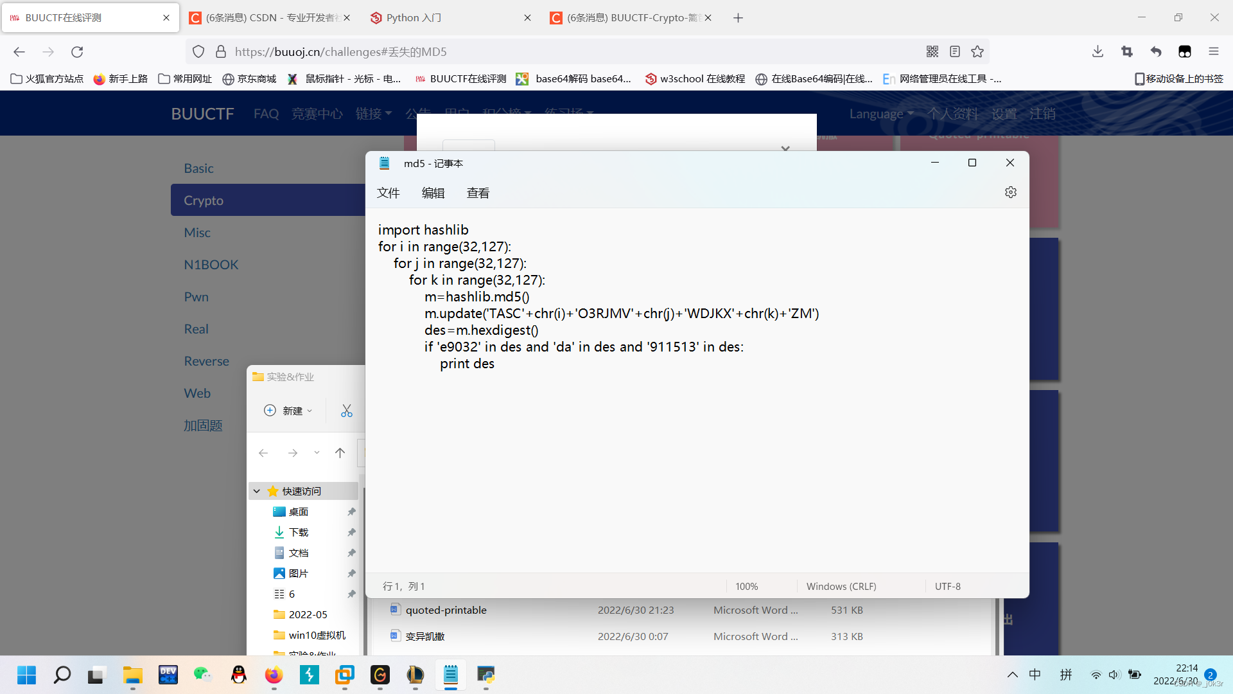This screenshot has height=694, width=1233.
Task: Open the Pocket save icon
Action: (x=1185, y=51)
